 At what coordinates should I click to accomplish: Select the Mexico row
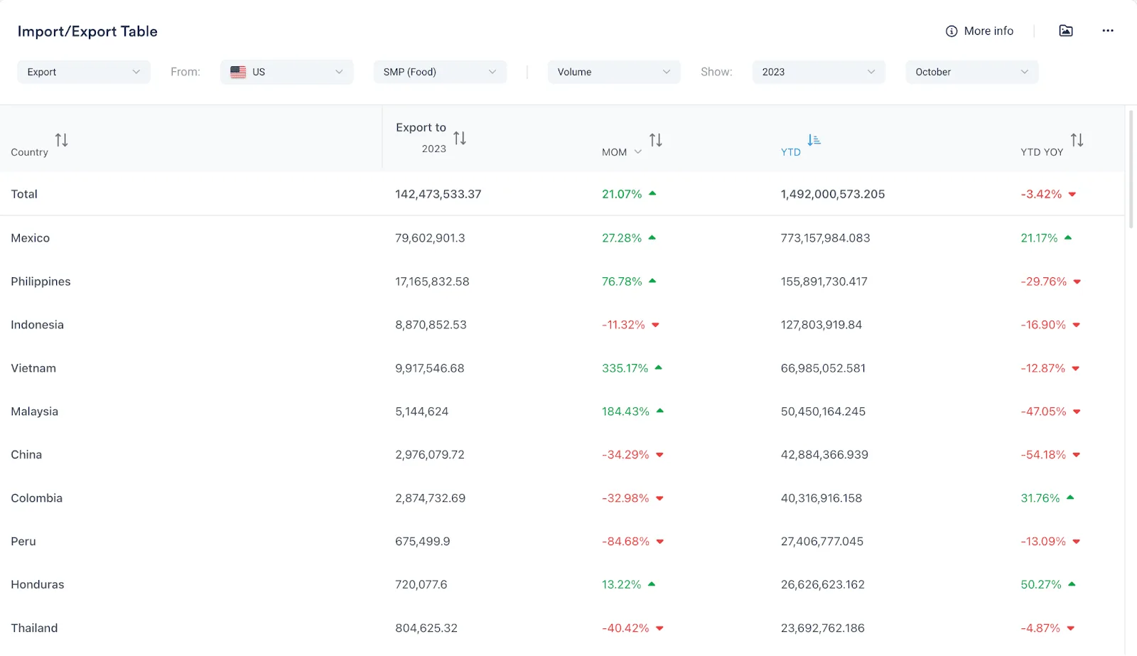[x=563, y=238]
